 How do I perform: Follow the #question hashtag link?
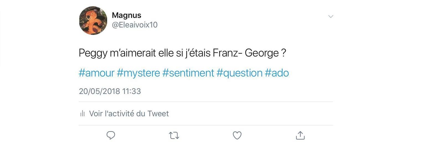(x=239, y=73)
